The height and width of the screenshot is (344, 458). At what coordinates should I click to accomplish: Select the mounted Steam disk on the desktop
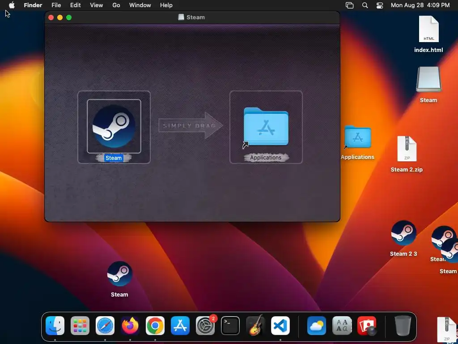pos(428,80)
